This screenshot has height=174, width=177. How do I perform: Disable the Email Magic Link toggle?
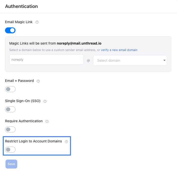(10, 30)
